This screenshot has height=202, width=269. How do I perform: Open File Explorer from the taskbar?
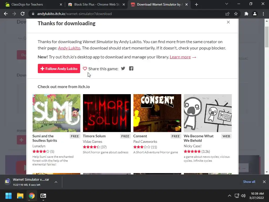pyautogui.click(x=20, y=196)
